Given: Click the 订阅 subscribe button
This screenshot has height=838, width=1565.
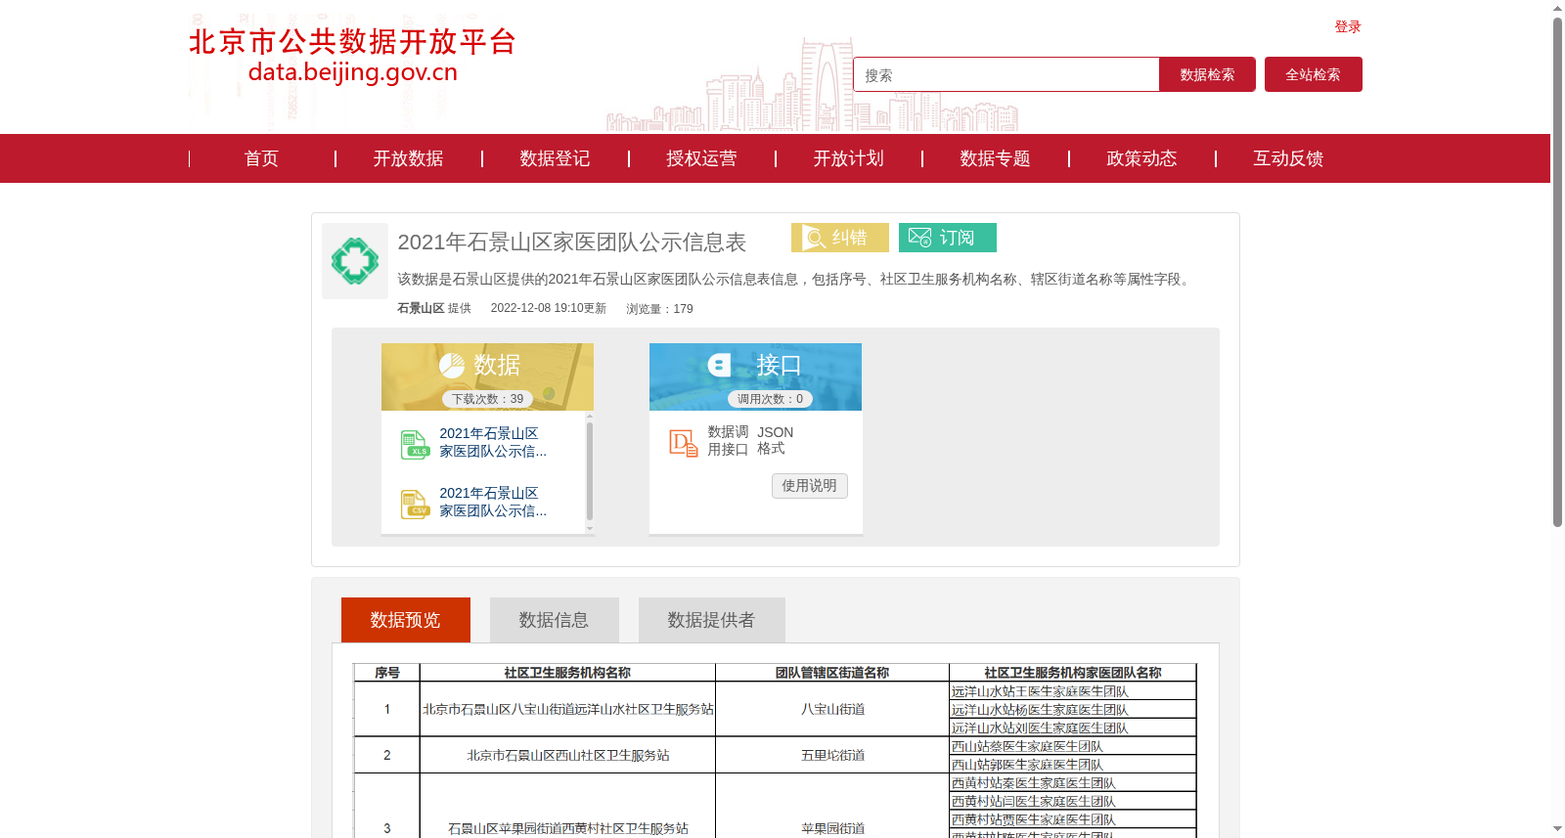Looking at the screenshot, I should (x=948, y=238).
